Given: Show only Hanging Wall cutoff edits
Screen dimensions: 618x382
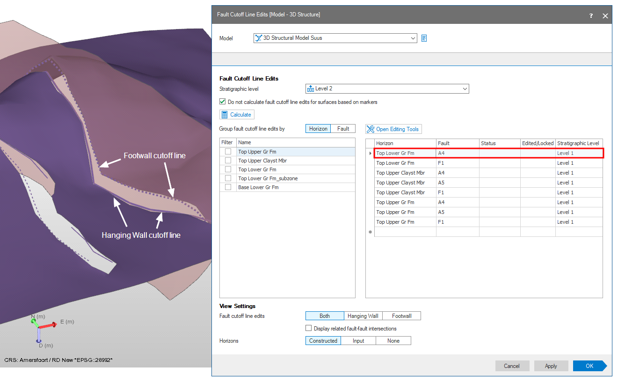Looking at the screenshot, I should tap(363, 316).
